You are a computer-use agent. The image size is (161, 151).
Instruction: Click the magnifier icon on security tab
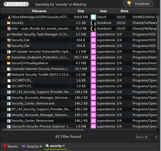point(47,146)
